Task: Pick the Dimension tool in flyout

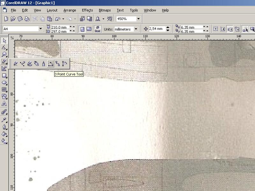Action: [x=64, y=64]
